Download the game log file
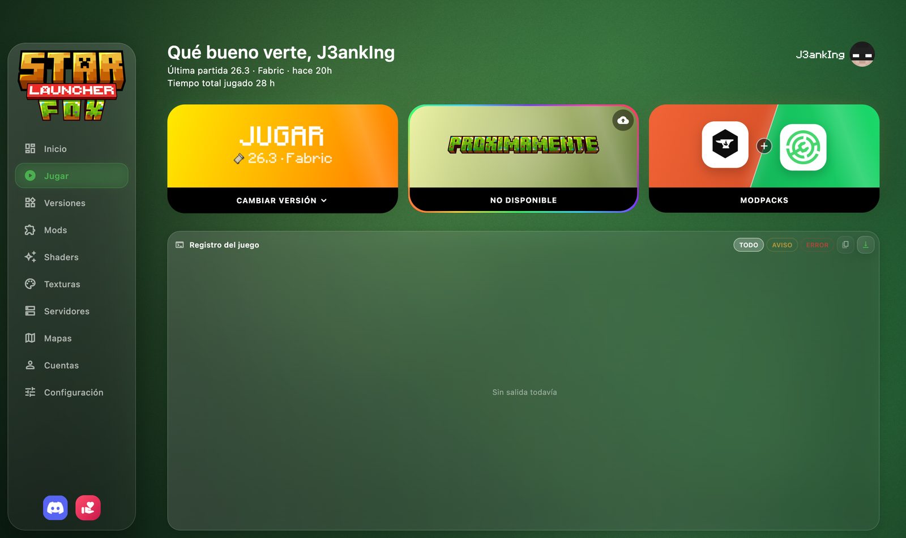906x538 pixels. tap(866, 245)
